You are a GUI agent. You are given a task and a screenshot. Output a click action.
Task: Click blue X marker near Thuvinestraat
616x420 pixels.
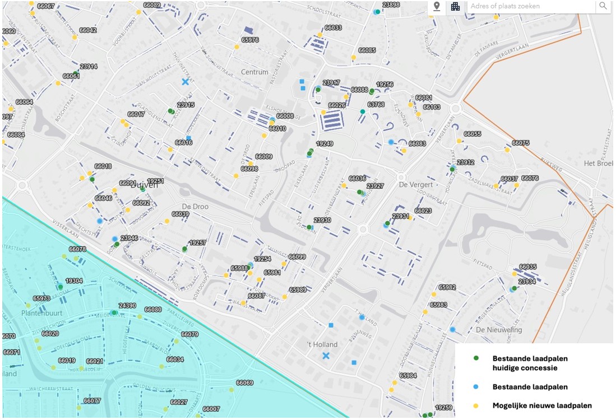tap(185, 82)
